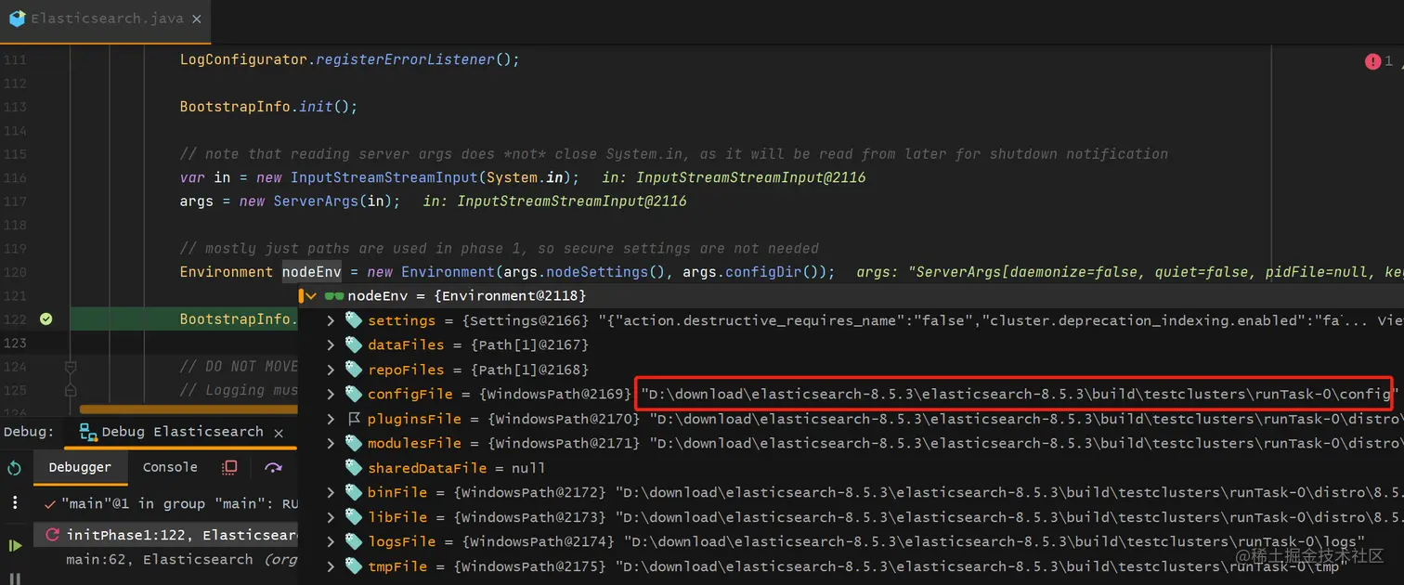Collapse the nodeEnv root node

click(x=309, y=295)
